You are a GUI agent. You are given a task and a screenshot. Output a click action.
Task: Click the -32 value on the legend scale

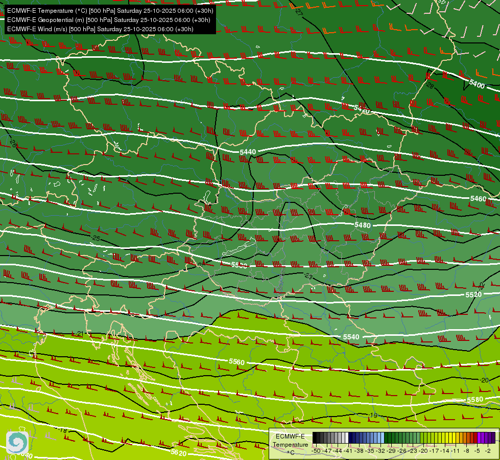point(380,451)
